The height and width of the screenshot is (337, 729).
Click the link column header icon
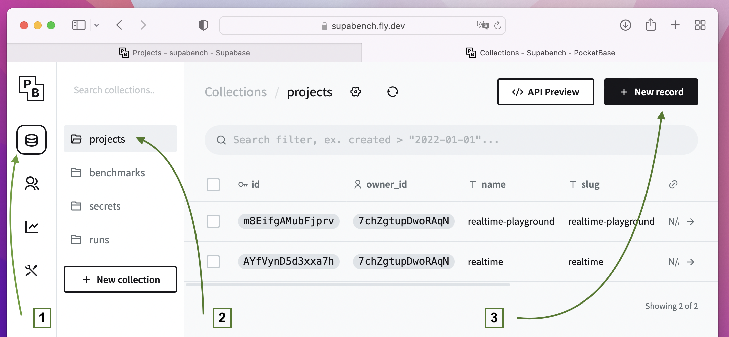tap(673, 184)
